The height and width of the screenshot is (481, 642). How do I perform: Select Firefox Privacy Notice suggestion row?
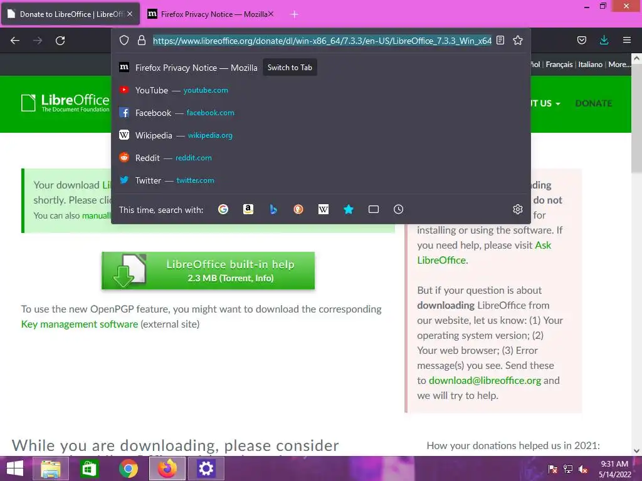[x=321, y=68]
